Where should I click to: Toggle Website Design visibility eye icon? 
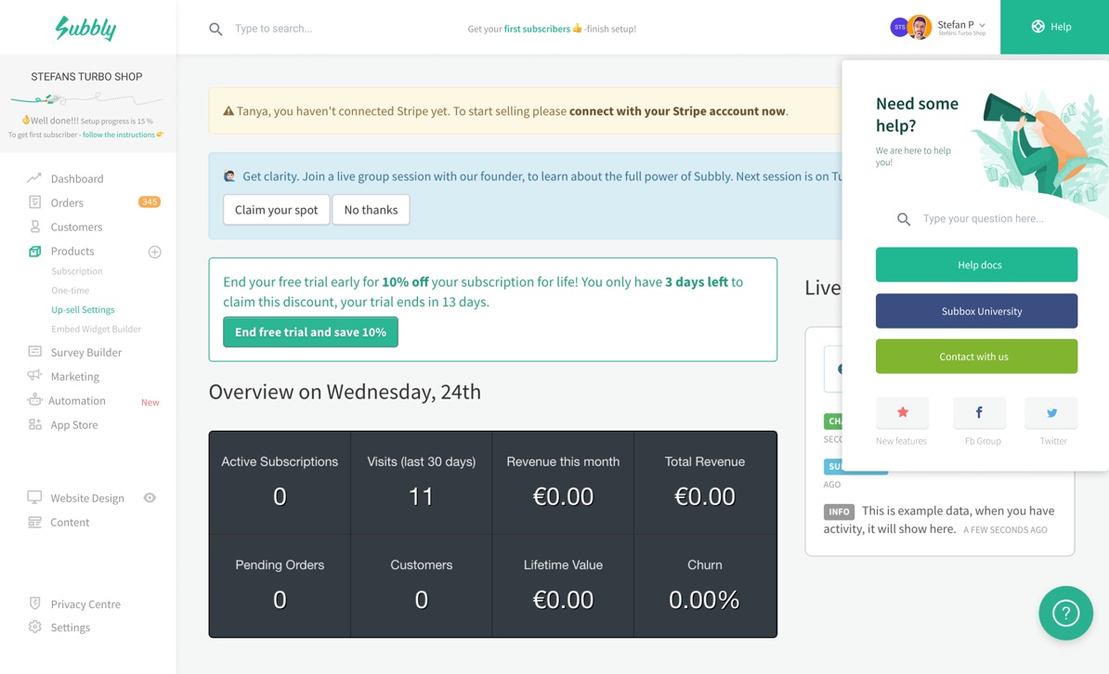(150, 498)
